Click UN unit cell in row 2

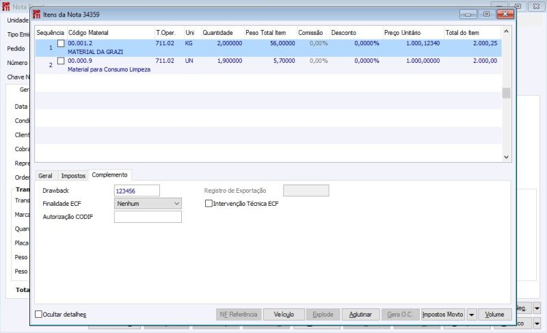pos(189,61)
